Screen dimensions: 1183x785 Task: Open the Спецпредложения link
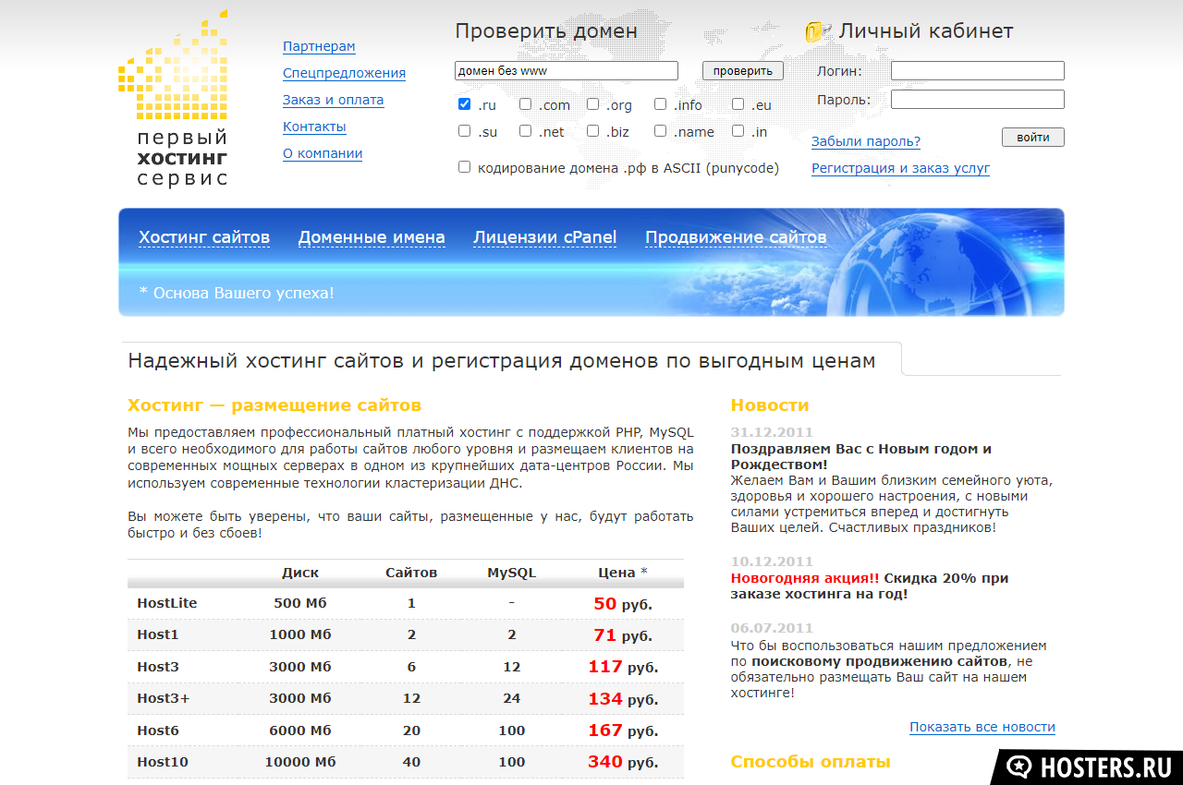pyautogui.click(x=344, y=73)
